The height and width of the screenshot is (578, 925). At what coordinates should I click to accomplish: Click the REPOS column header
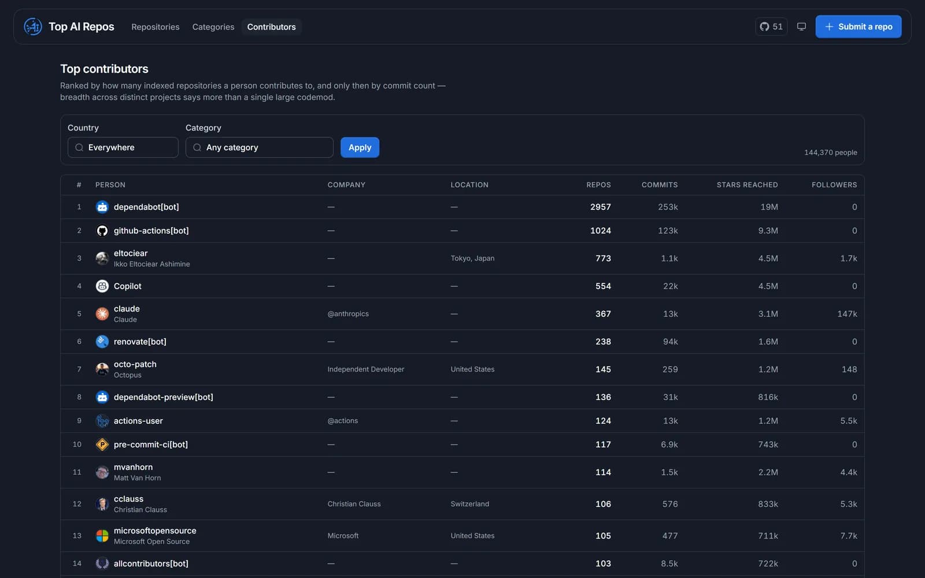pyautogui.click(x=598, y=185)
